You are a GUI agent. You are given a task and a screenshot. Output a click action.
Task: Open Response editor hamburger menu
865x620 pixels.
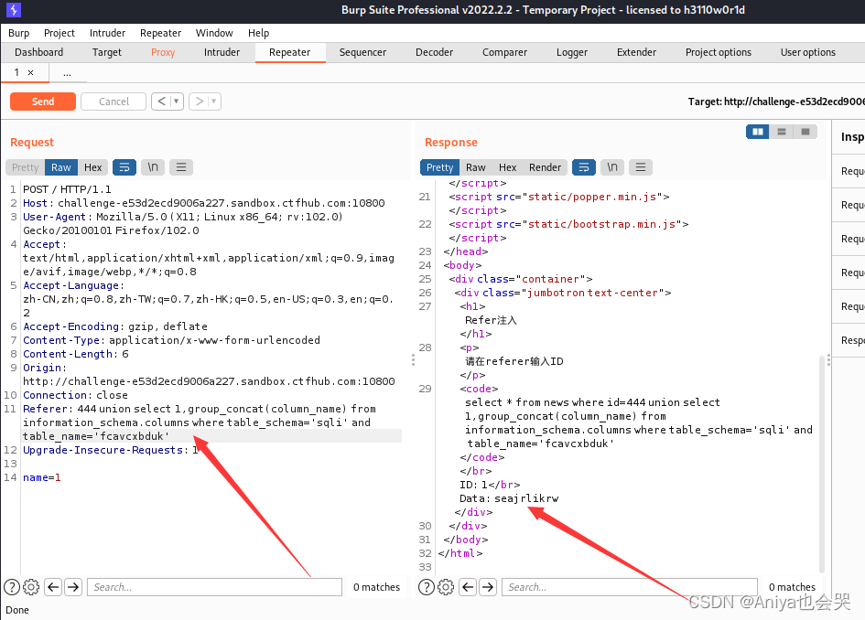tap(641, 167)
